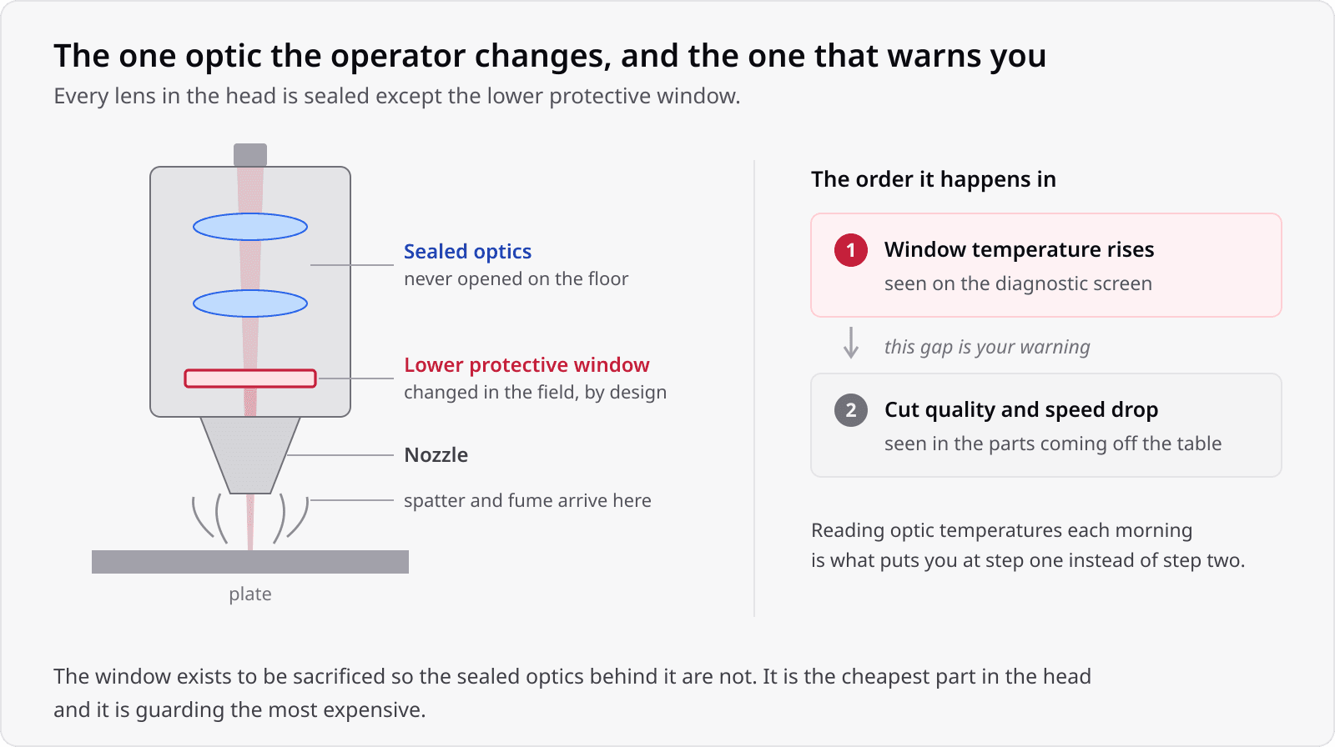Open the Cut quality and speed drop card
This screenshot has height=747, width=1335.
(1046, 425)
